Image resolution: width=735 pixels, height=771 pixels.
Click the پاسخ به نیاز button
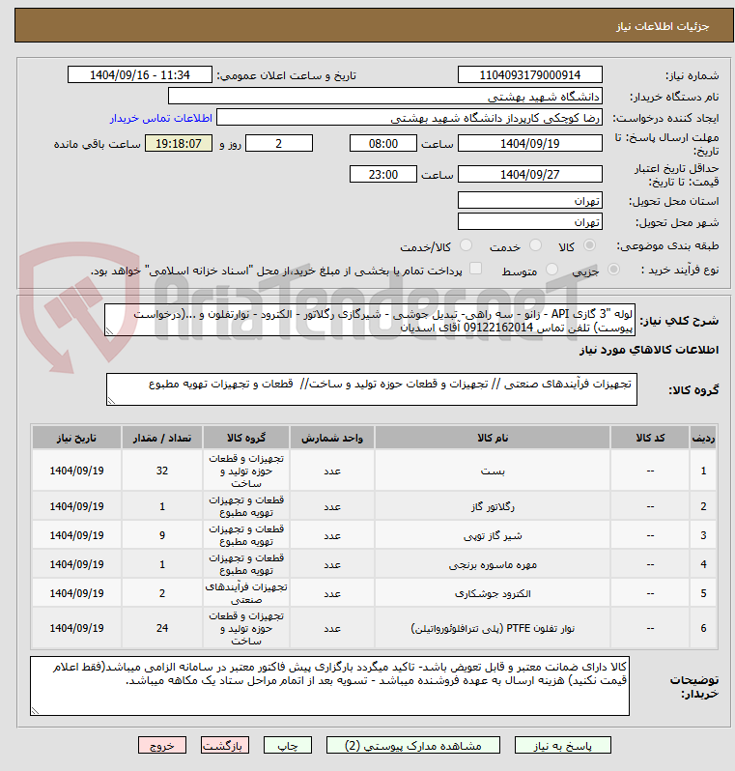(562, 746)
